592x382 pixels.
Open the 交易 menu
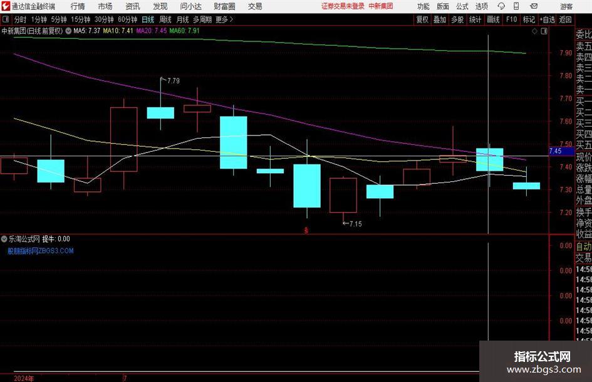tap(255, 6)
